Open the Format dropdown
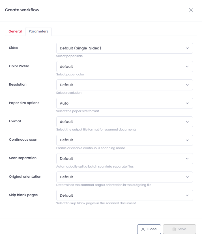 124,122
